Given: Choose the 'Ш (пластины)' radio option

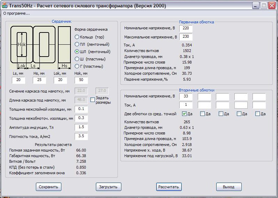Looking at the screenshot, I should point(77,59).
